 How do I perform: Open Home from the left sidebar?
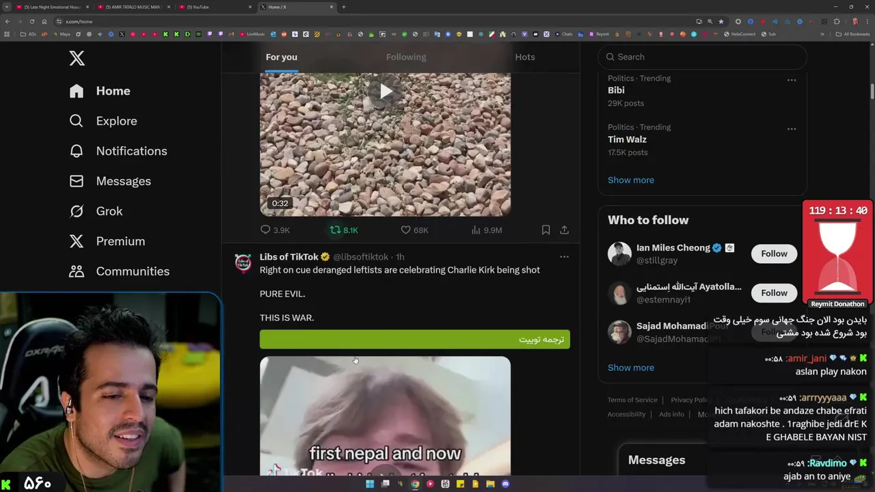[100, 91]
